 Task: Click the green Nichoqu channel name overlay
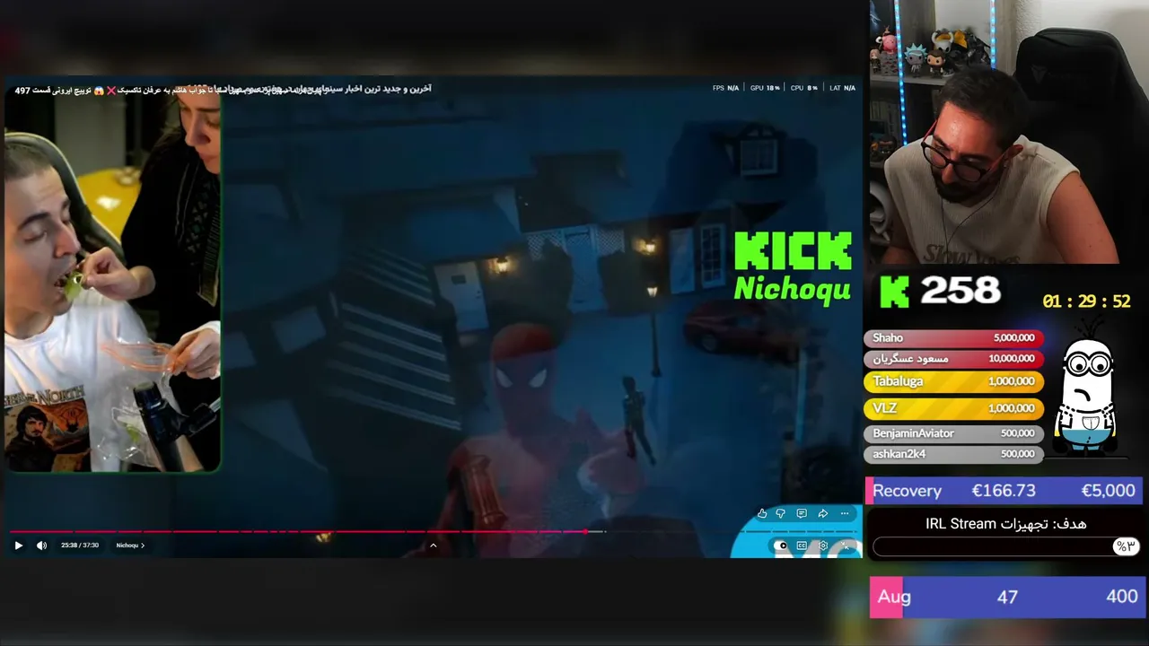pos(793,288)
